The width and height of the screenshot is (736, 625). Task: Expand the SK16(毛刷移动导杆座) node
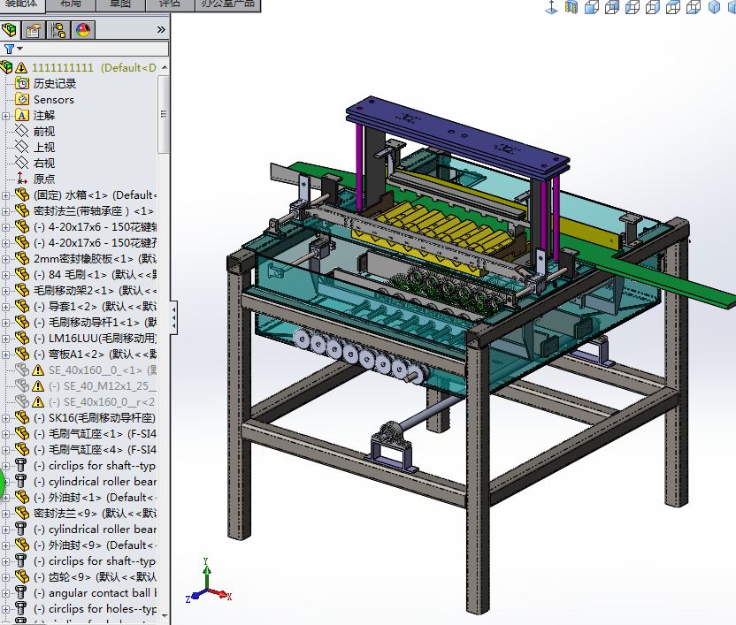5,418
